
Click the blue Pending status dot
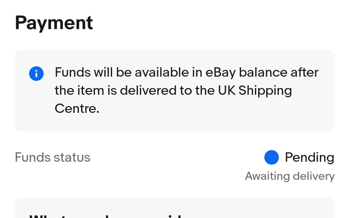271,158
